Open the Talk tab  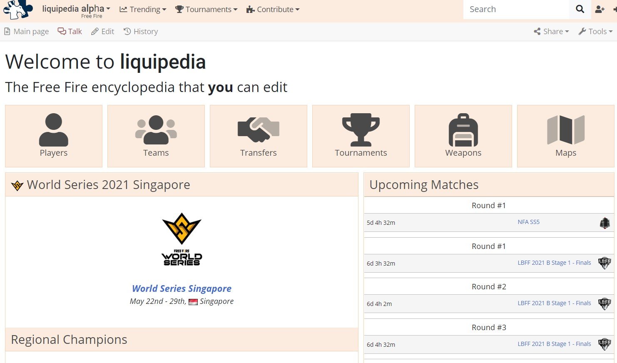[x=70, y=31]
